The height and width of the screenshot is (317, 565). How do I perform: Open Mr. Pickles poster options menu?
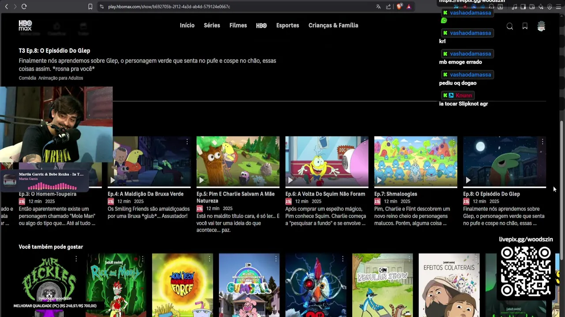pos(76,259)
